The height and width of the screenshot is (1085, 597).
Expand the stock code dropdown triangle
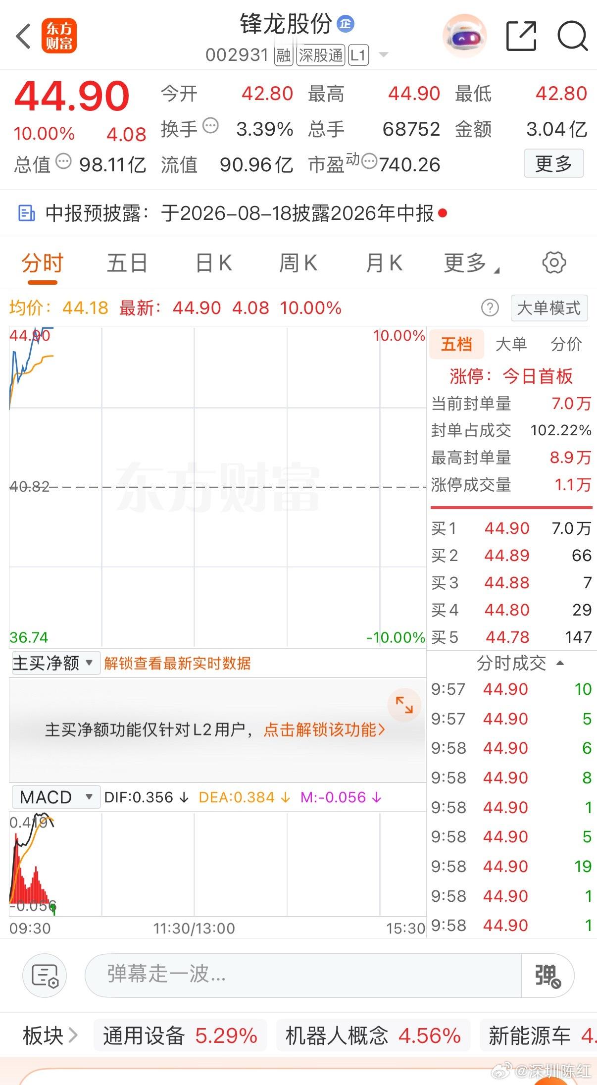pyautogui.click(x=383, y=54)
